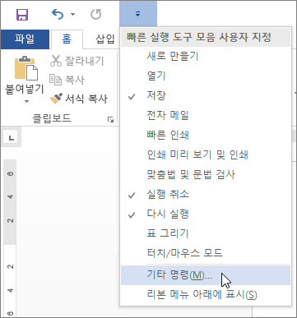Collapse the Customize Quick Access Toolbar dropdown button
297x318 pixels.
click(x=138, y=14)
